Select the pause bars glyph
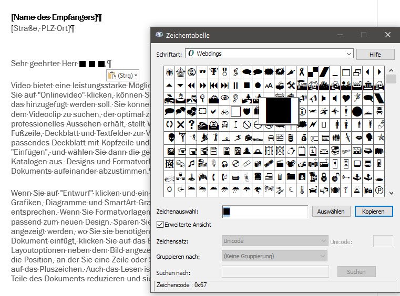 (x=235, y=86)
